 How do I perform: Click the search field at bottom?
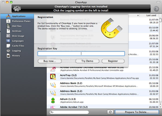(69, 112)
